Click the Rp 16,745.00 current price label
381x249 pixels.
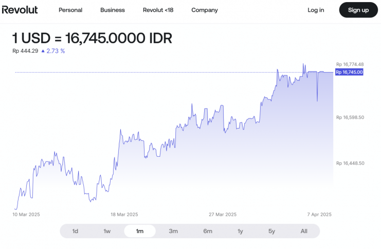[350, 72]
